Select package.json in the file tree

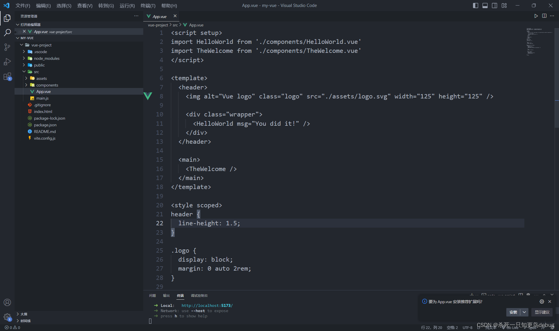(45, 125)
